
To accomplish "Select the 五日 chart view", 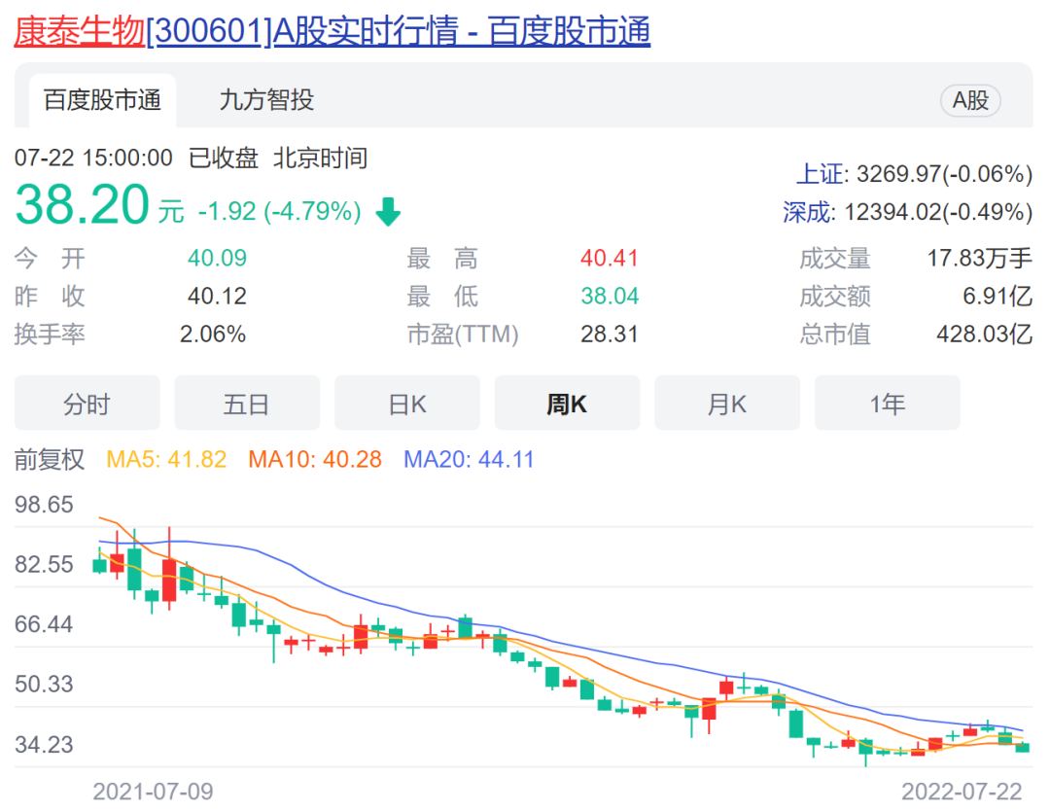I will point(247,404).
